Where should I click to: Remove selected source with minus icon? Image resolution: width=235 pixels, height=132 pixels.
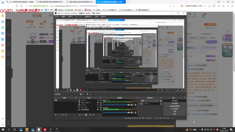click(x=83, y=115)
